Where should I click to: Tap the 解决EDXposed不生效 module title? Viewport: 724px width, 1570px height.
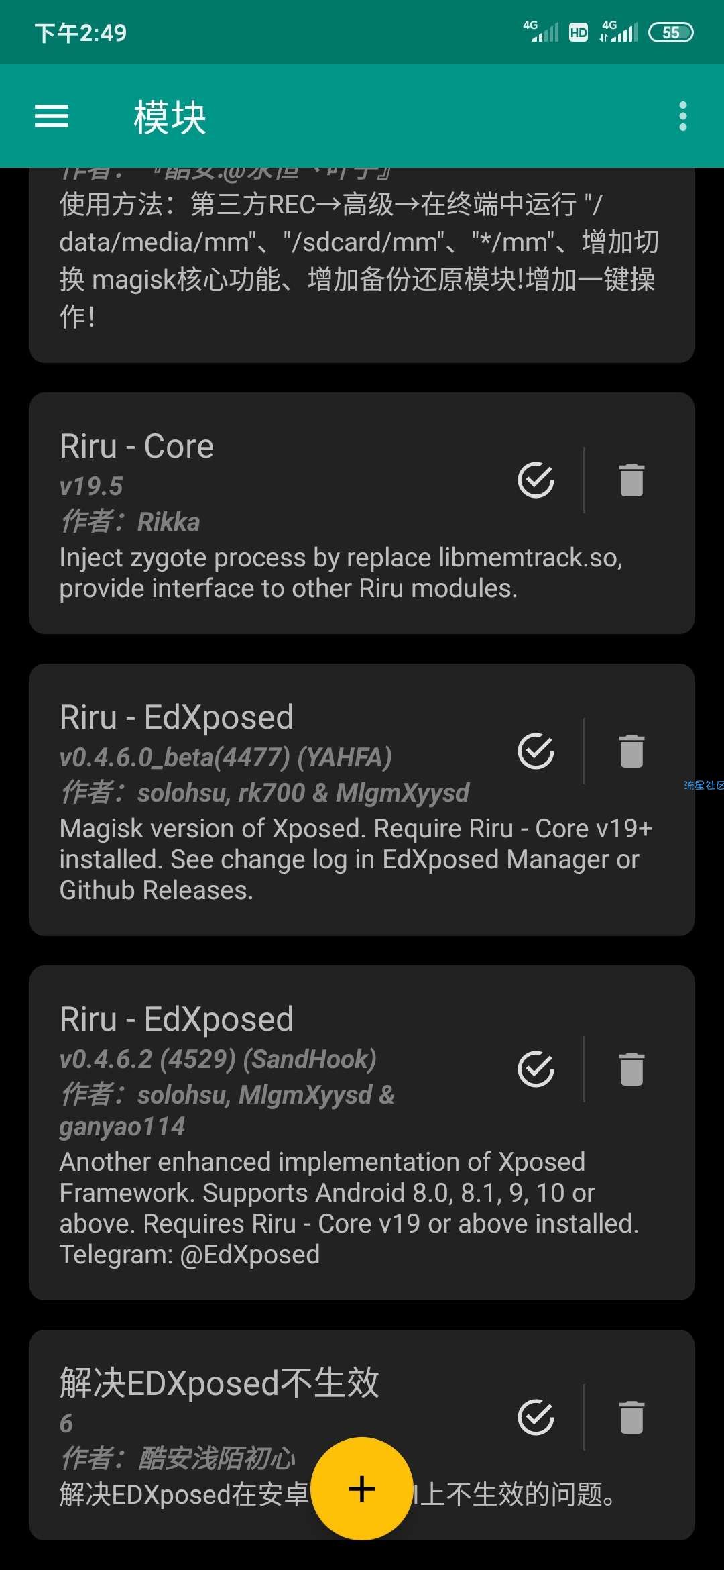pos(219,1383)
